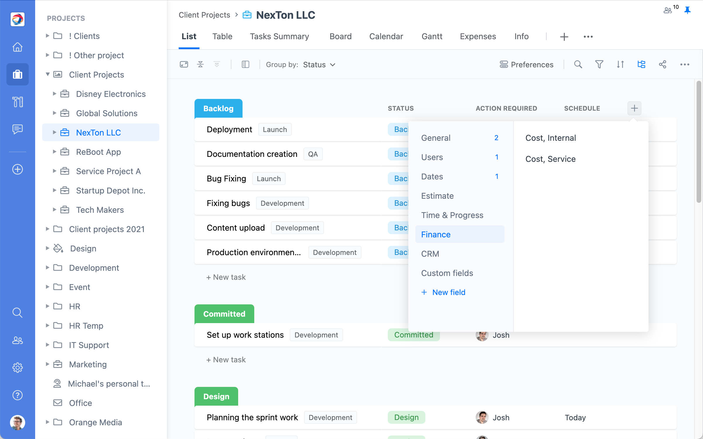Open the chat messages icon
Viewport: 703px width, 439px height.
coord(18,129)
